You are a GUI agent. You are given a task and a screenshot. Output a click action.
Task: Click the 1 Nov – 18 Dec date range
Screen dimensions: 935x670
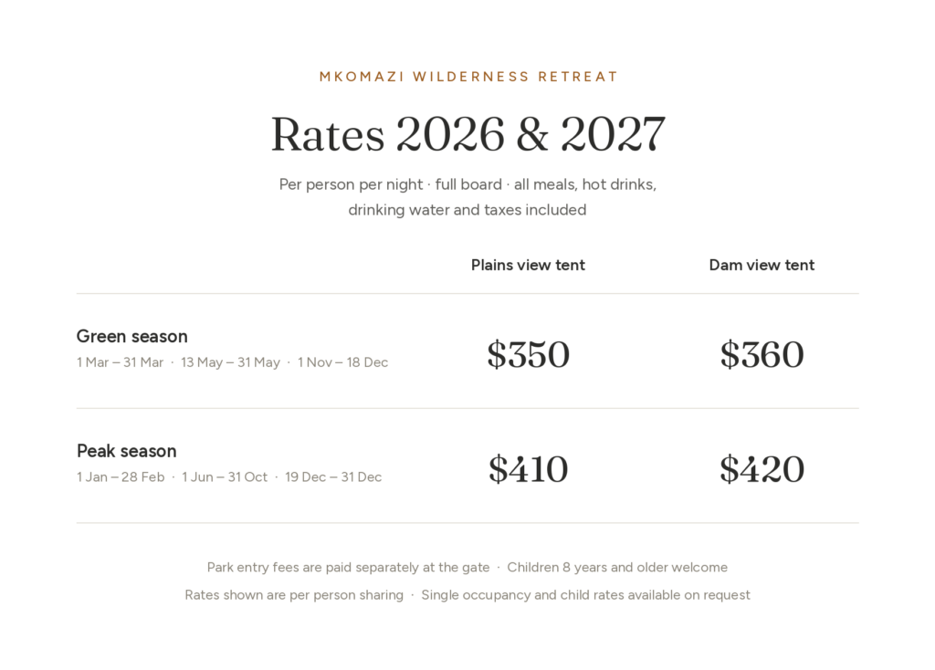coord(343,362)
